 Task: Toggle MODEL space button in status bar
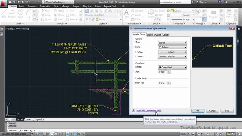point(183,134)
